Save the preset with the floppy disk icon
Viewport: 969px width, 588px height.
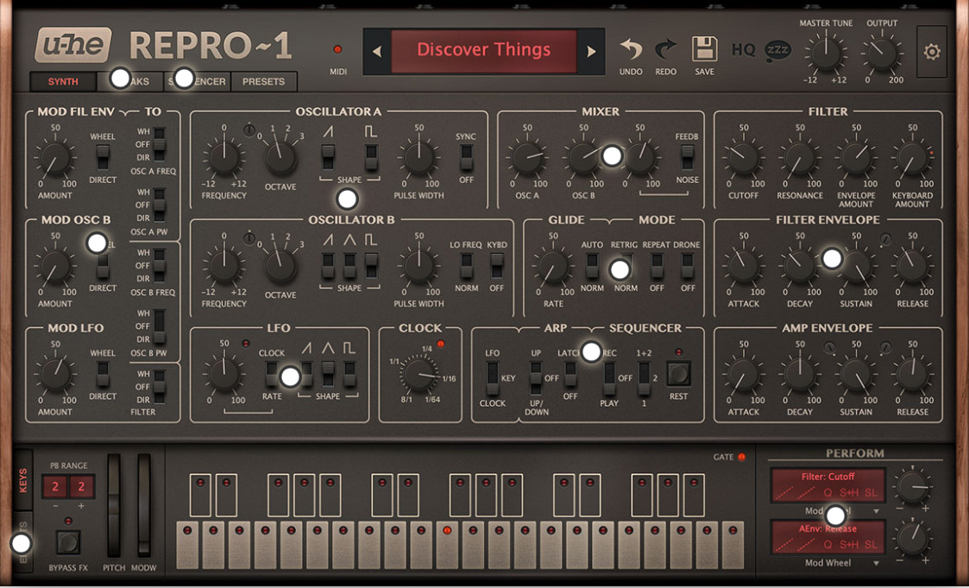pos(704,49)
